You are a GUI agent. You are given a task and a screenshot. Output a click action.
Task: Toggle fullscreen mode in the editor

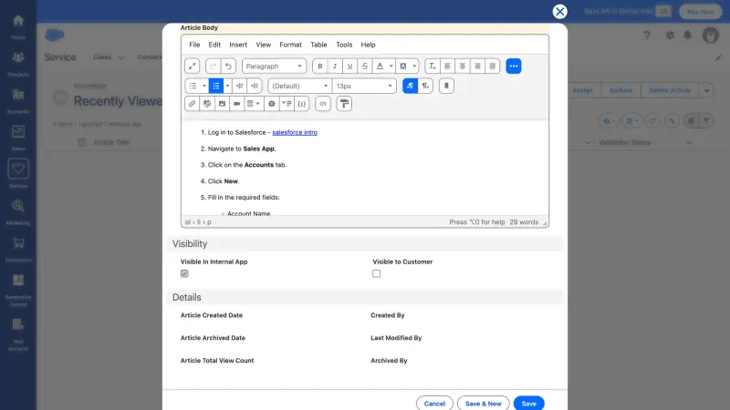pyautogui.click(x=193, y=66)
